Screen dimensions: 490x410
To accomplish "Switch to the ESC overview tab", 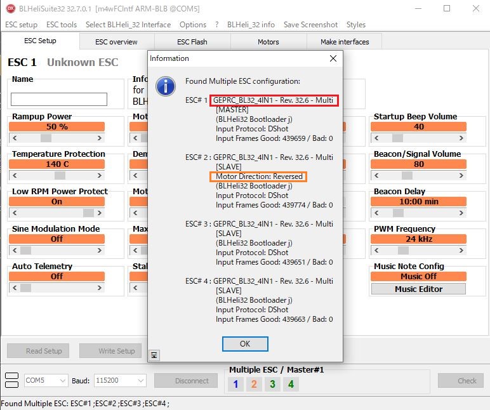I will click(x=116, y=42).
